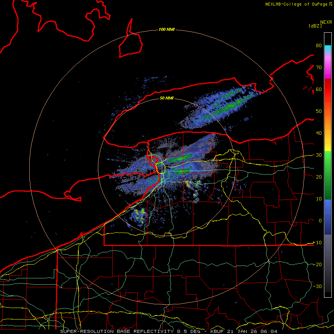Click the cyan segment atop the color bar
334x334 pixels.
pos(328,48)
